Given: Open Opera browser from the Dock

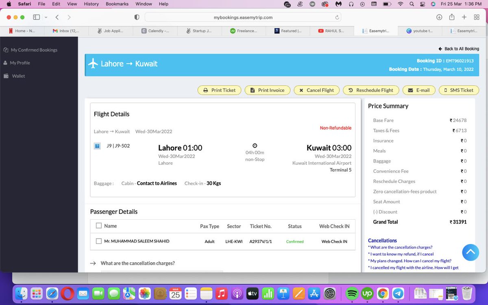Looking at the screenshot, I should (68, 293).
